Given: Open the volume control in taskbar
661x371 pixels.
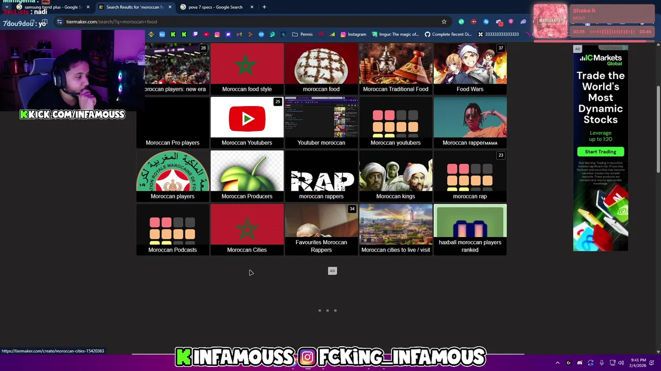Looking at the screenshot, I should point(621,363).
